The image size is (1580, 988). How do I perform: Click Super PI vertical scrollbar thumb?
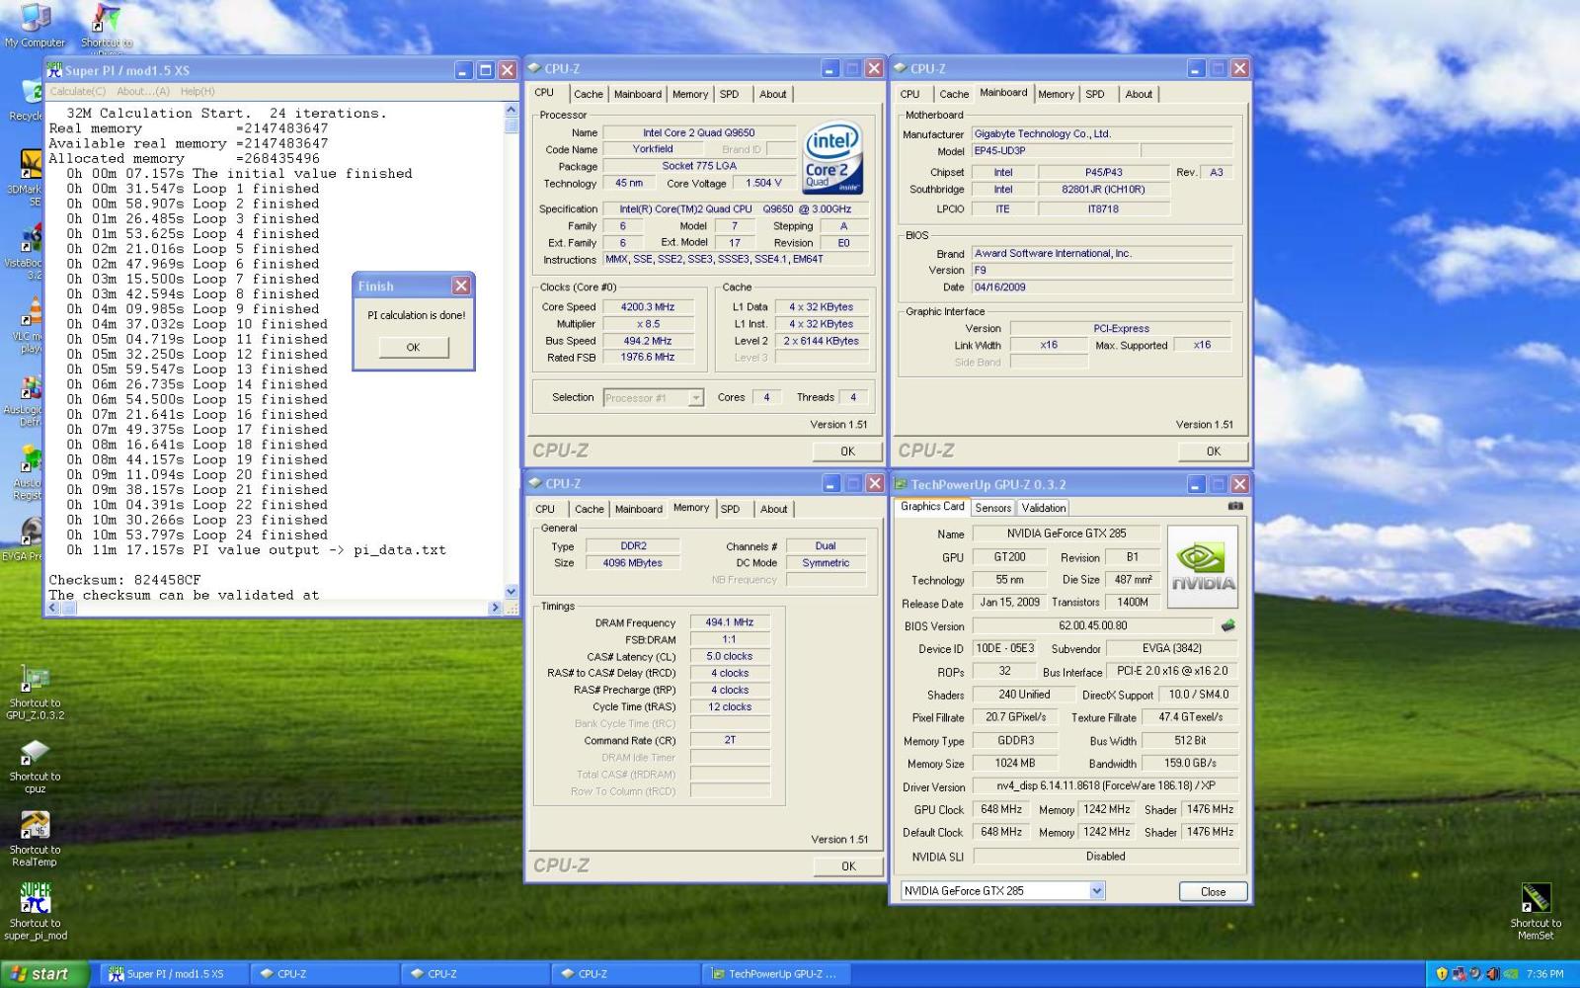pyautogui.click(x=511, y=125)
